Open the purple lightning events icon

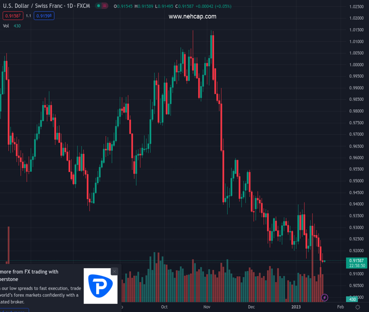325,297
